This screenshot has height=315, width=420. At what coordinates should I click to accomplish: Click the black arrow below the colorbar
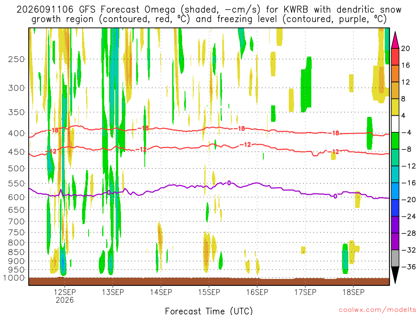tap(395, 275)
